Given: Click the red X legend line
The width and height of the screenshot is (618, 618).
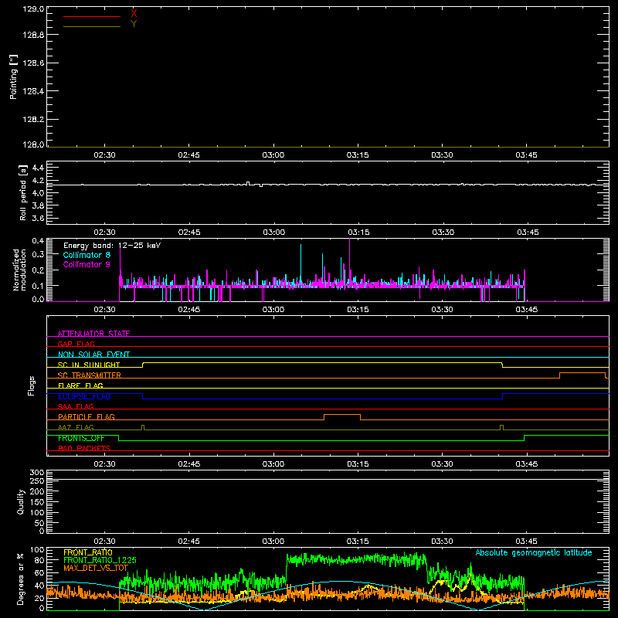Looking at the screenshot, I should point(92,16).
